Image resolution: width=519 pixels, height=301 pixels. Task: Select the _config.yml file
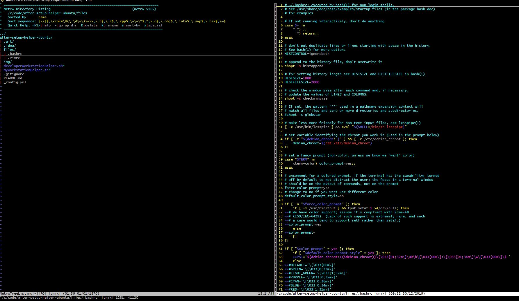[x=15, y=82]
